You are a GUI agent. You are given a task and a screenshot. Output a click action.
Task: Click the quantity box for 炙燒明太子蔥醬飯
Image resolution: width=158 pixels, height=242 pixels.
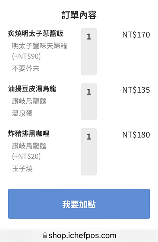(x=89, y=52)
